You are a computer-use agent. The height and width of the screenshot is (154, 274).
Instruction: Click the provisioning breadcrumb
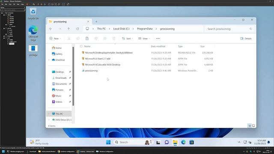[167, 29]
